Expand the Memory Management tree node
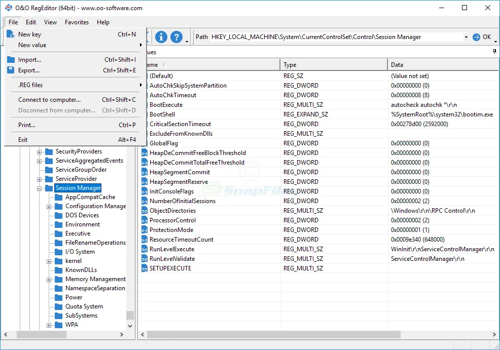 49,280
